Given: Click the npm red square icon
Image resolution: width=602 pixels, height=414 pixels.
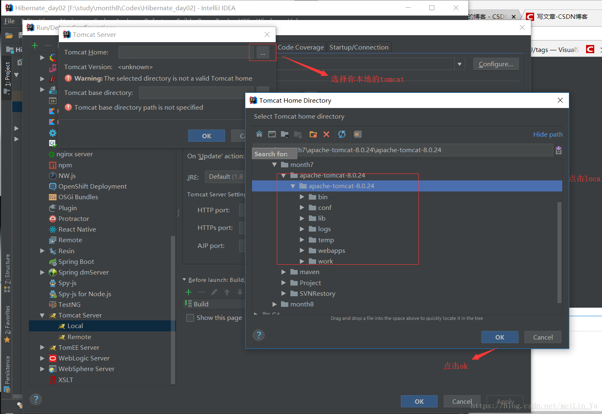Looking at the screenshot, I should tap(53, 165).
